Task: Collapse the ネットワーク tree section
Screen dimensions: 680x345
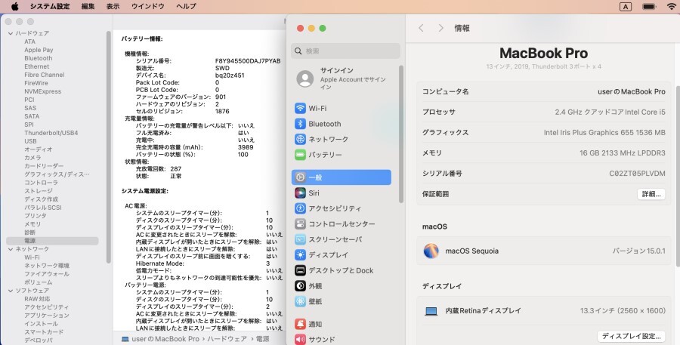Action: (x=11, y=249)
